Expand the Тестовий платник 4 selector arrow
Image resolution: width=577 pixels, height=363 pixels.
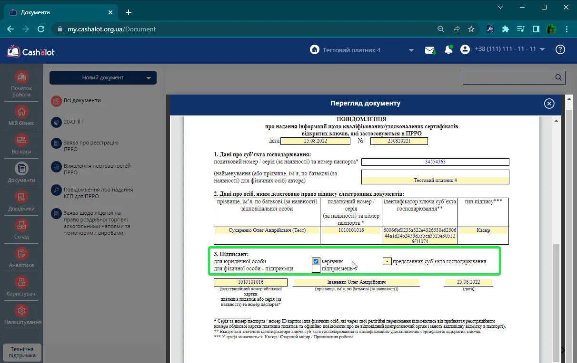coord(411,50)
